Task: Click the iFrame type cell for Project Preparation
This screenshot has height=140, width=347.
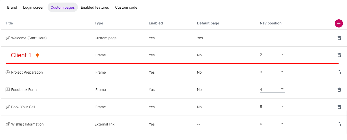Action: 100,72
